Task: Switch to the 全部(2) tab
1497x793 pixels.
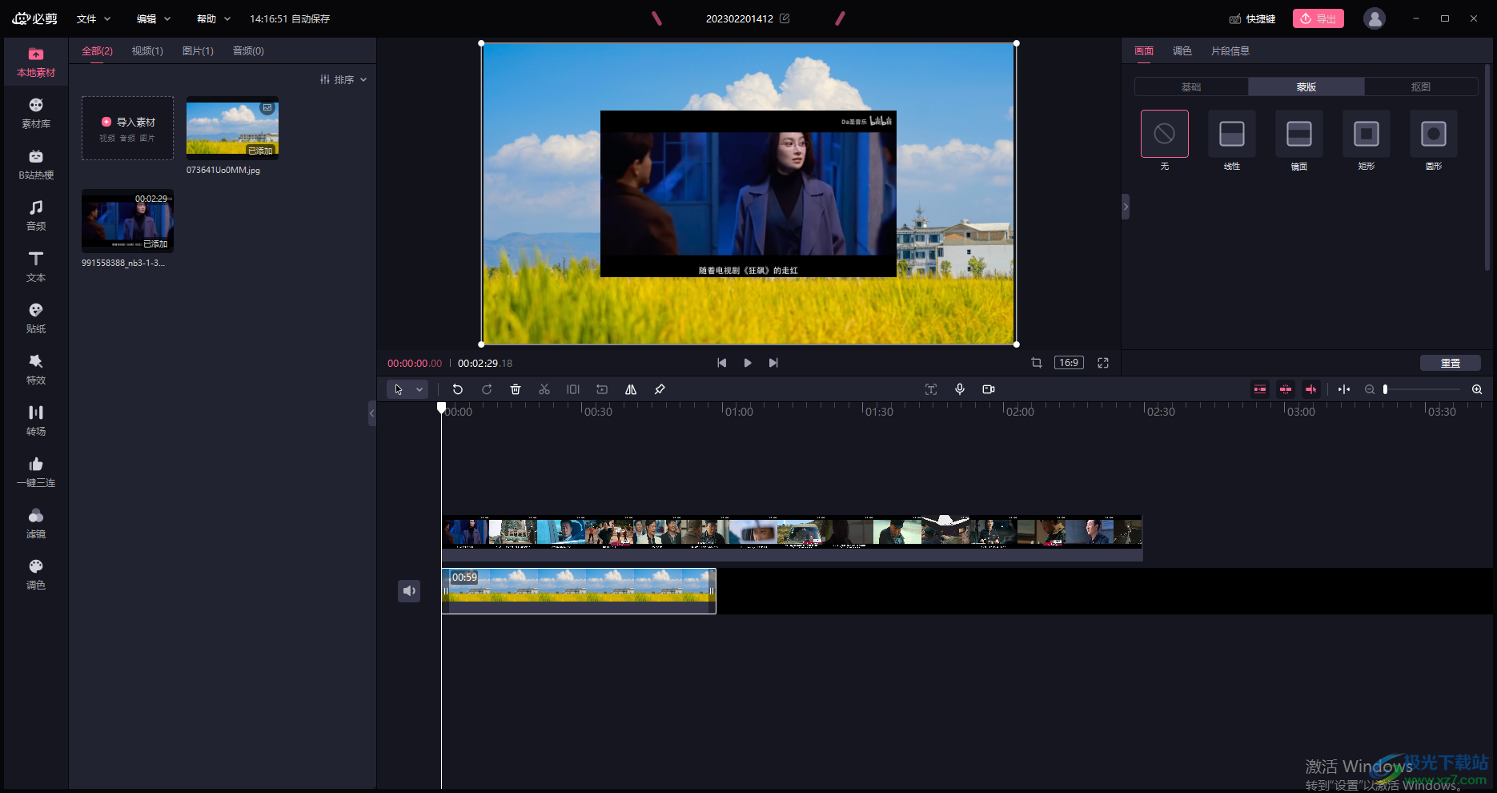Action: point(97,51)
